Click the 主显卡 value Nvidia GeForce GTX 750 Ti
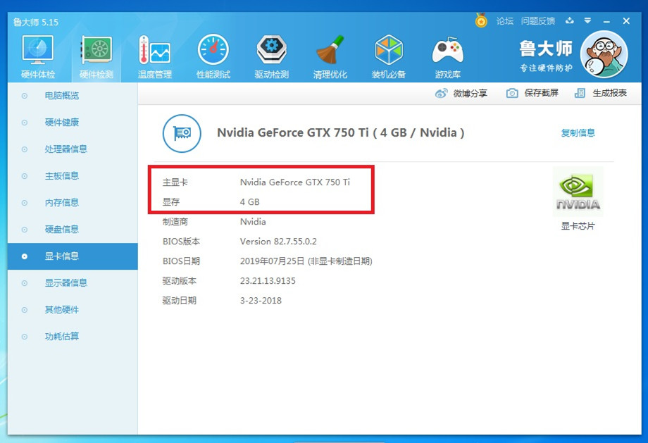 pyautogui.click(x=294, y=182)
